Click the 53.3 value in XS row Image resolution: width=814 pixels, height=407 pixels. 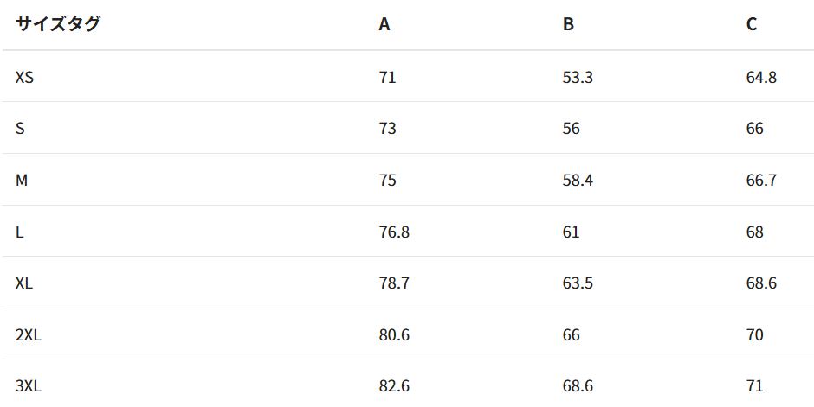click(x=578, y=77)
